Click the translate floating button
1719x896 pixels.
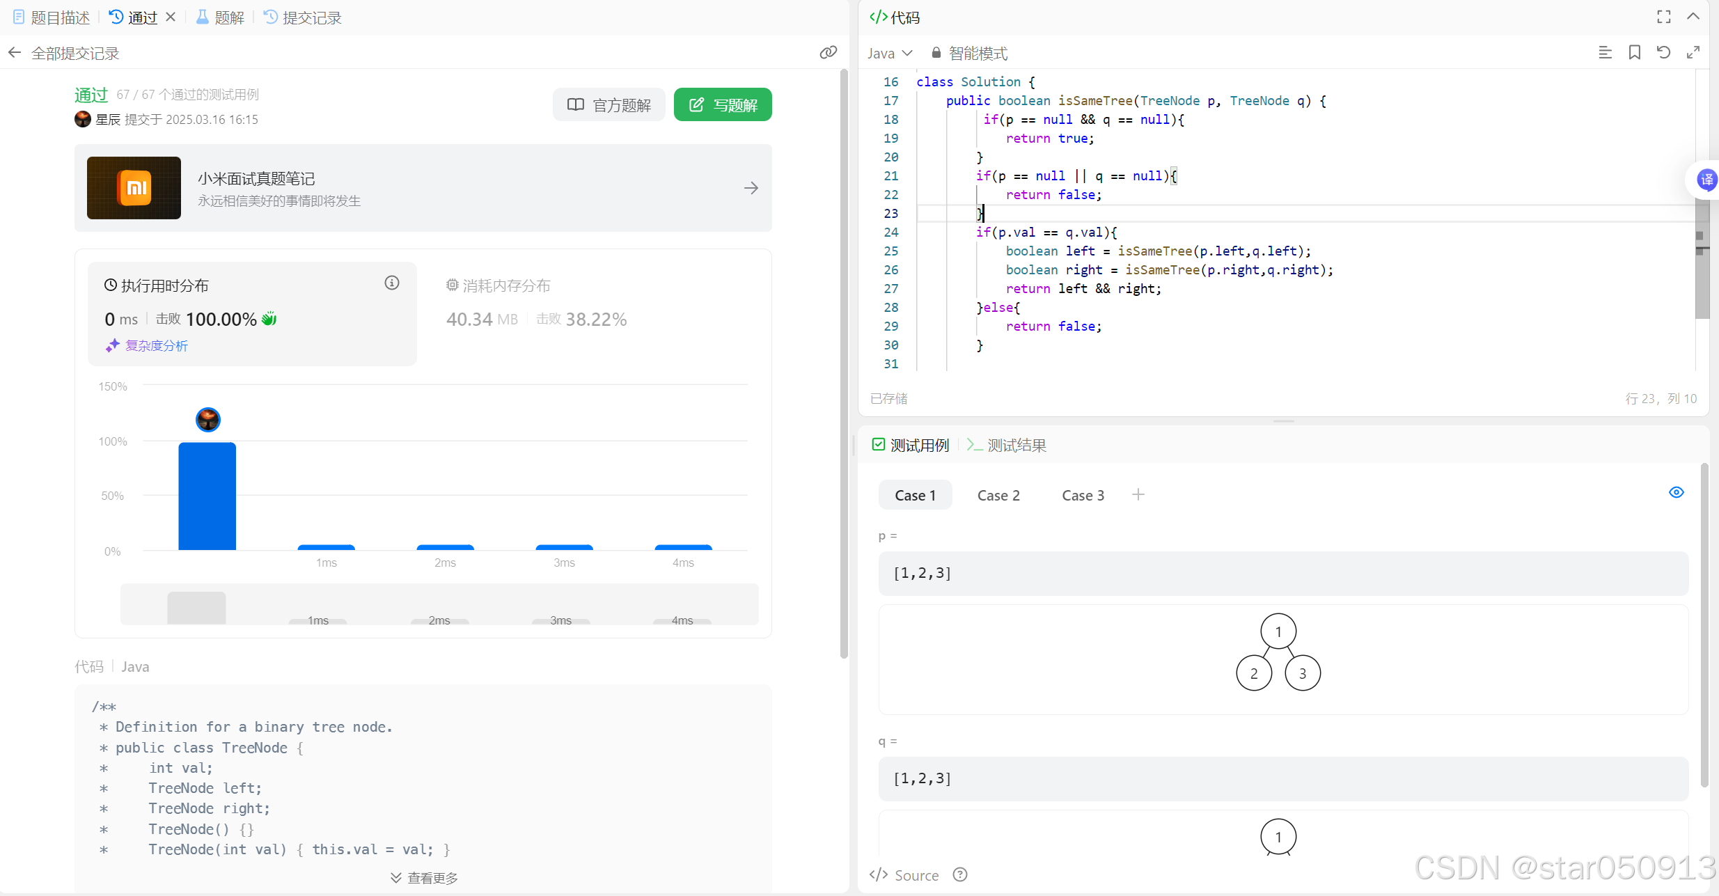tap(1706, 180)
